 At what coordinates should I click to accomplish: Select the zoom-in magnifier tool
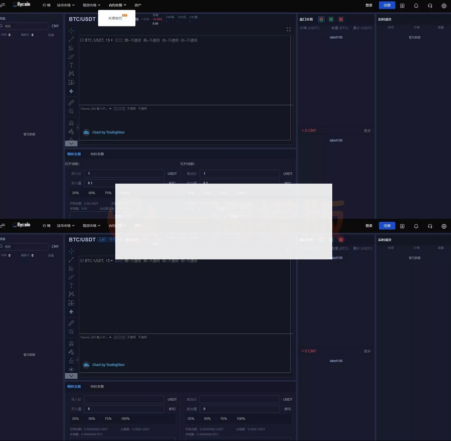tap(71, 111)
